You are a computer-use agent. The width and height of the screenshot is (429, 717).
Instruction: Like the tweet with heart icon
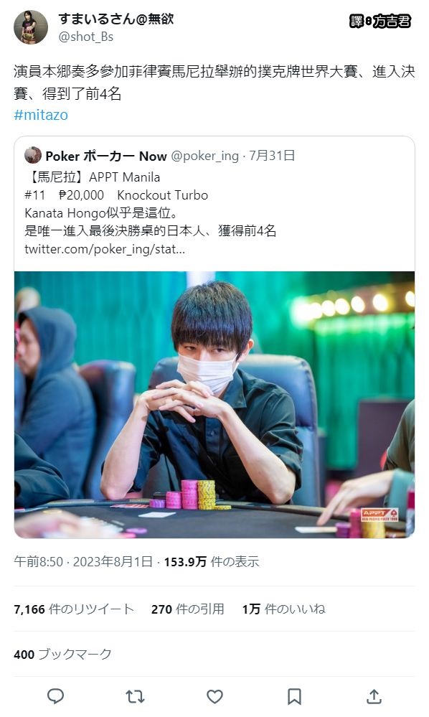(214, 696)
